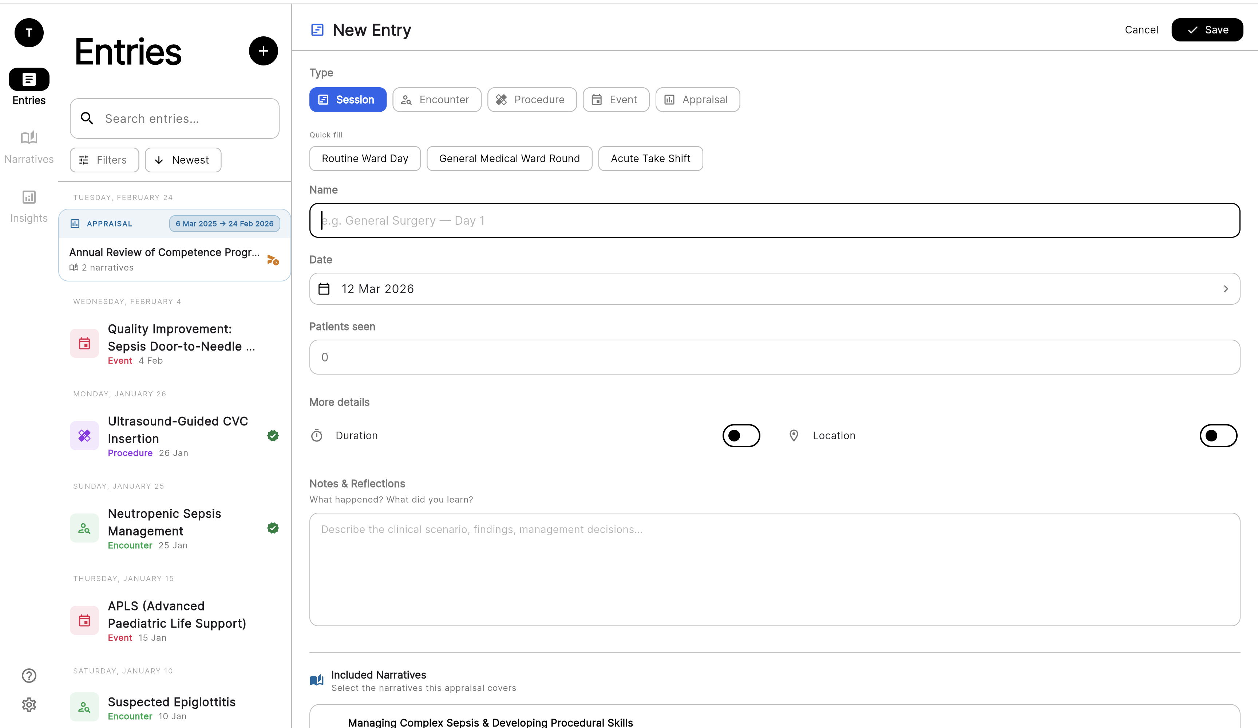Screen dimensions: 1258x728
Task: Click the T profile avatar
Action: pyautogui.click(x=29, y=33)
